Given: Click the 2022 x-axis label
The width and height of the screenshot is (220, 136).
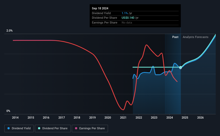Looking at the screenshot, I should click(139, 118).
